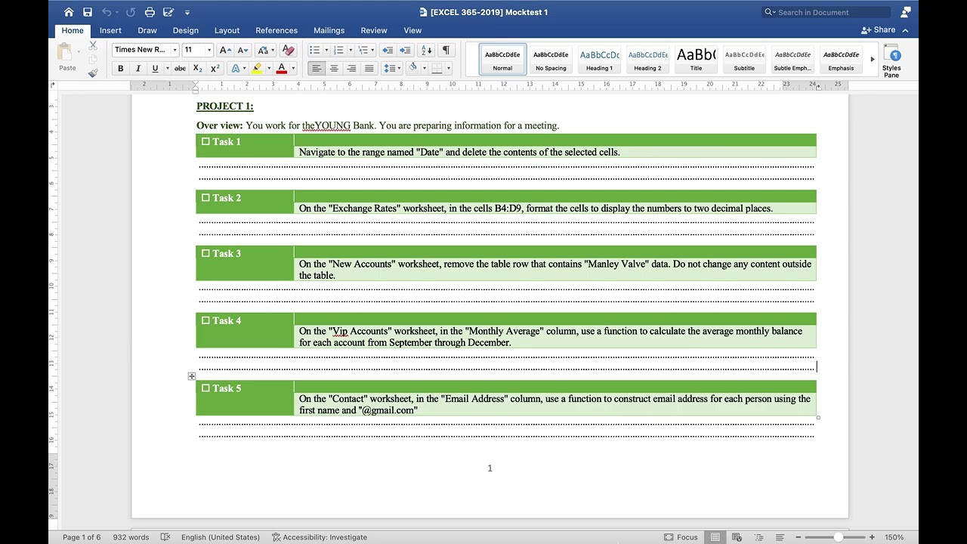Viewport: 967px width, 544px height.
Task: Tick the Task 5 checkbox
Action: click(x=205, y=388)
